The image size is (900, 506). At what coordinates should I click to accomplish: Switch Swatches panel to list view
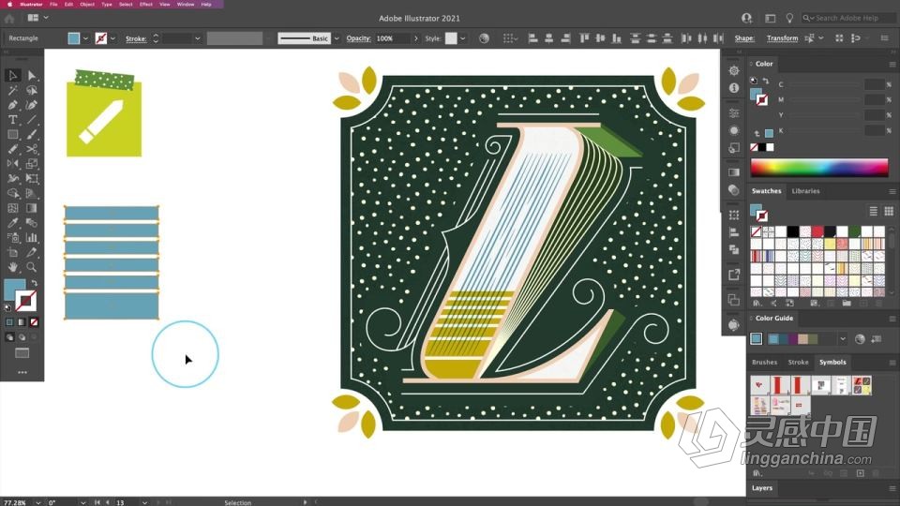873,211
